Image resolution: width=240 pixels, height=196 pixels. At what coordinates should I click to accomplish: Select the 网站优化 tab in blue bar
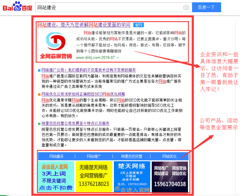[x=169, y=156]
